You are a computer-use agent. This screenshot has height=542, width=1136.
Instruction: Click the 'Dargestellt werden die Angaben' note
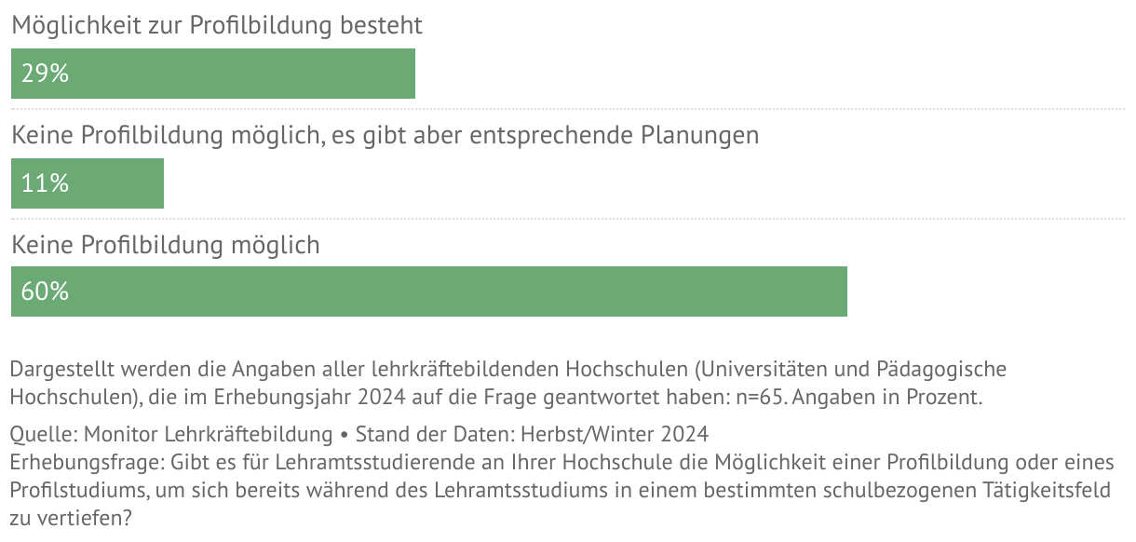click(x=508, y=383)
